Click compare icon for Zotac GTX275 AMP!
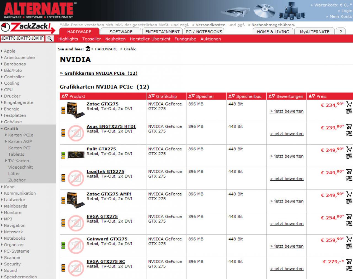 tap(349, 201)
